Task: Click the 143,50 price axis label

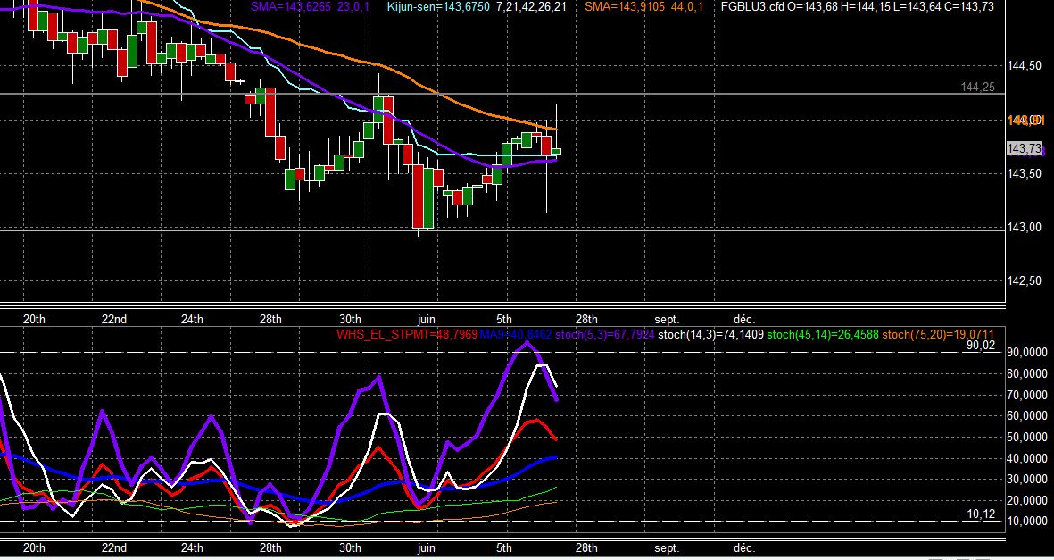Action: 1025,173
